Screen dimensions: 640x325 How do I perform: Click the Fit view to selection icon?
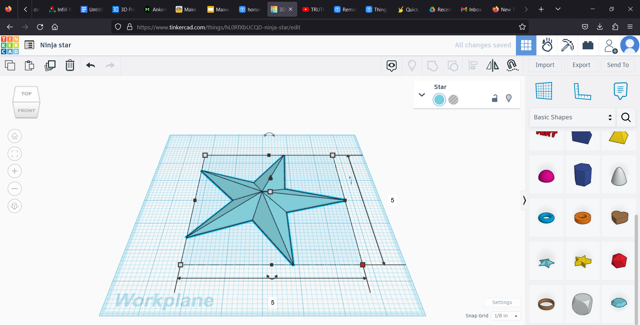click(x=15, y=154)
